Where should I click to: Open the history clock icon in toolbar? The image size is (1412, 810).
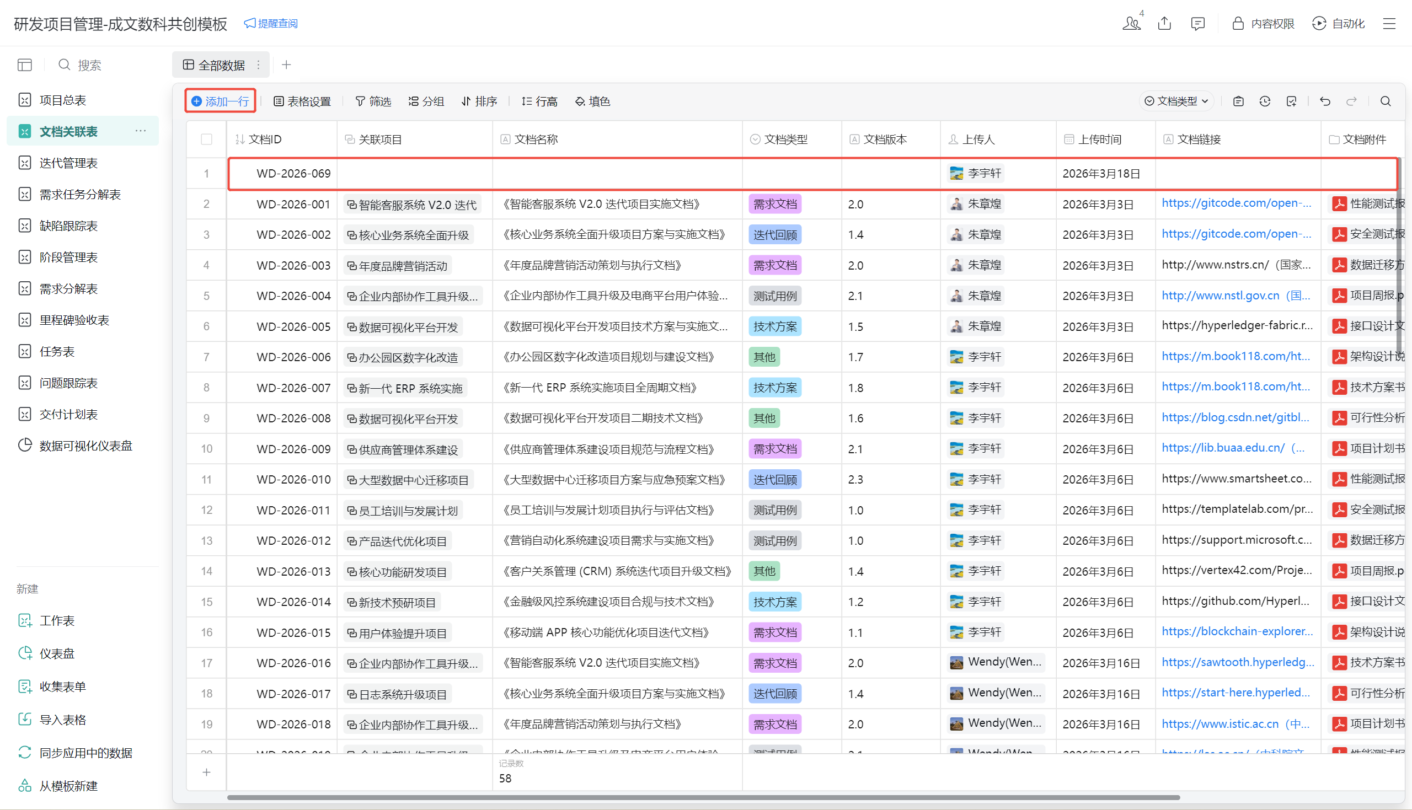click(1265, 101)
